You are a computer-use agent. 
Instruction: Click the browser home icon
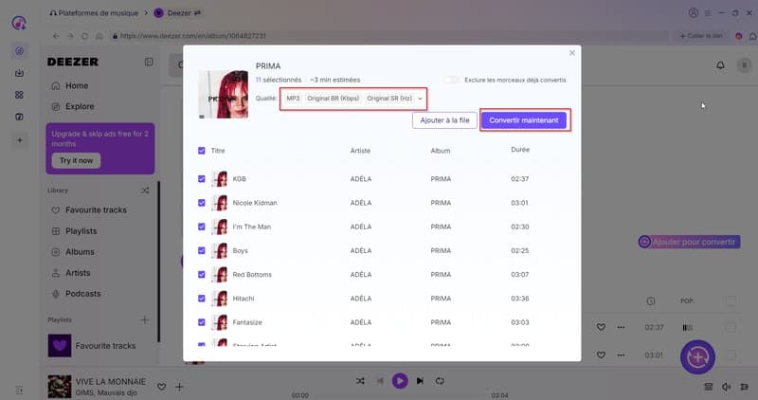coord(99,36)
